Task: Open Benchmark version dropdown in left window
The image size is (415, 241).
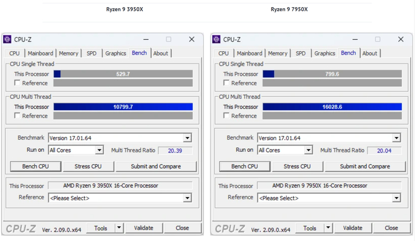Action: [187, 138]
